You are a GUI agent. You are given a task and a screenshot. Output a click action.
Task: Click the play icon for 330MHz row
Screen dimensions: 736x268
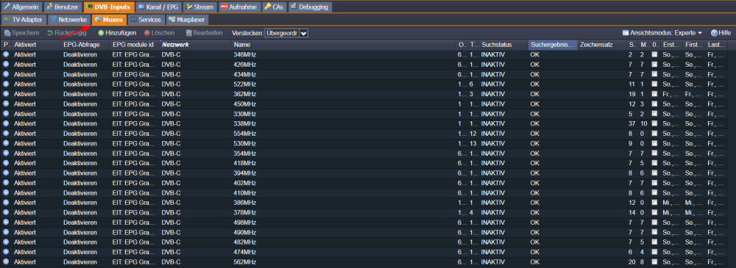coord(6,114)
